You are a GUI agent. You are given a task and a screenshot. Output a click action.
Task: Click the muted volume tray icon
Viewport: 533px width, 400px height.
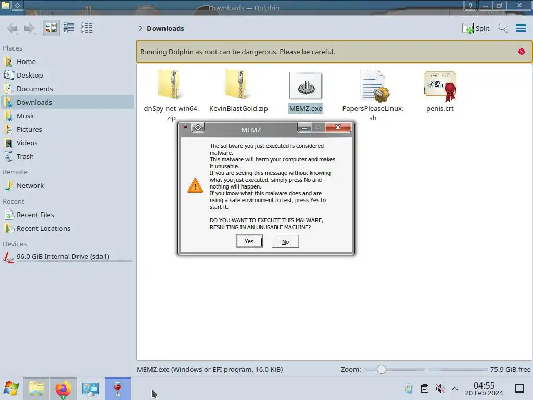(440, 389)
